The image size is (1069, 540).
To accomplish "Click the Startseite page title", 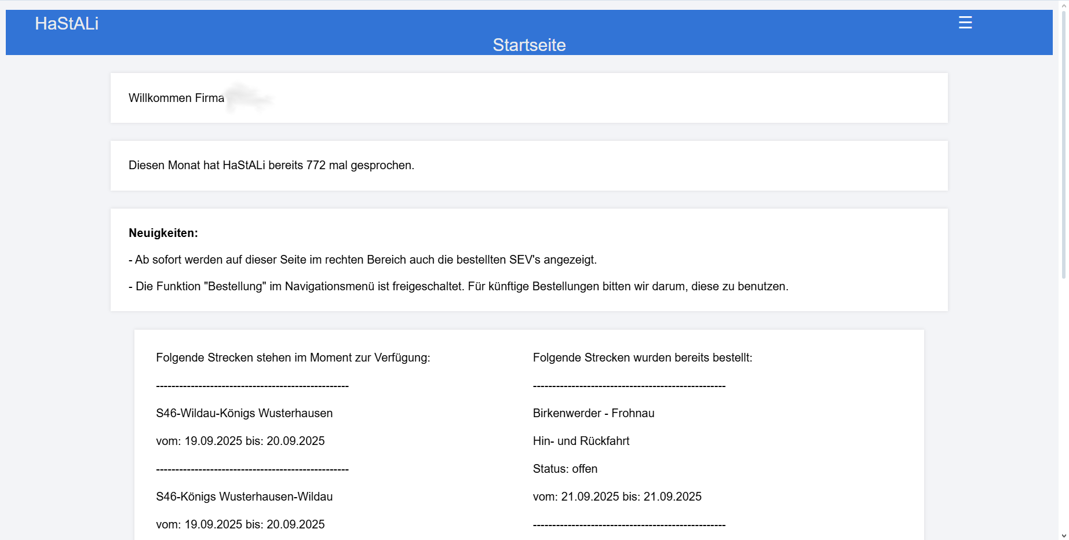I will point(529,45).
